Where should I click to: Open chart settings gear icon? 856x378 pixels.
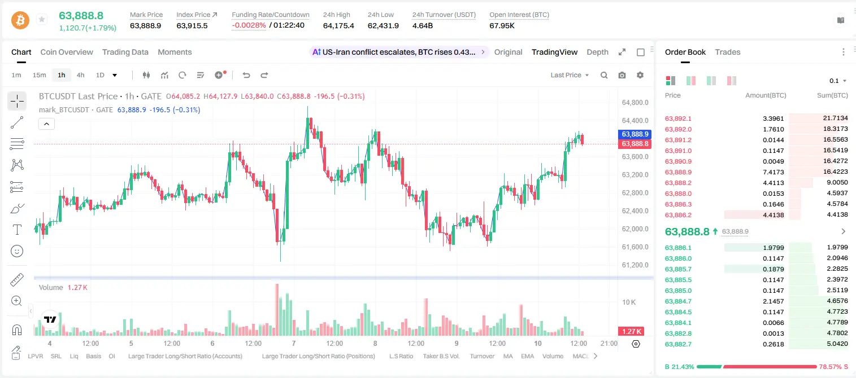[x=640, y=75]
